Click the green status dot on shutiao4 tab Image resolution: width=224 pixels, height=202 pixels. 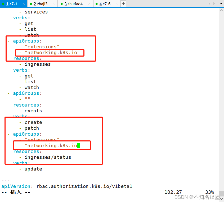(62, 4)
